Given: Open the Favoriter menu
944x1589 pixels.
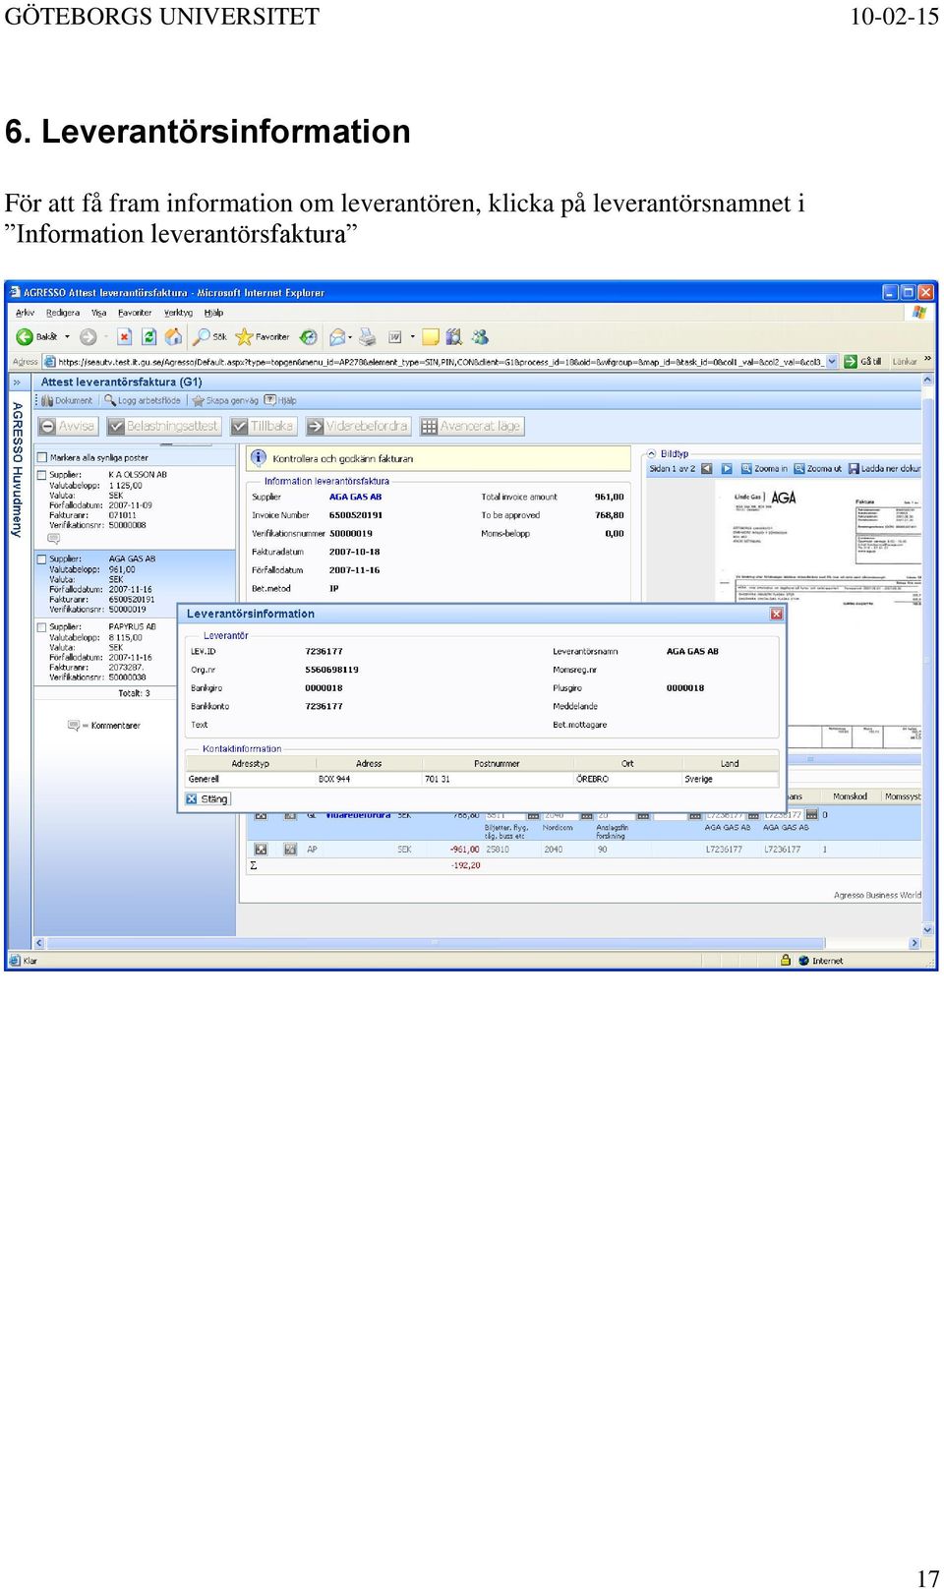Looking at the screenshot, I should coord(135,313).
